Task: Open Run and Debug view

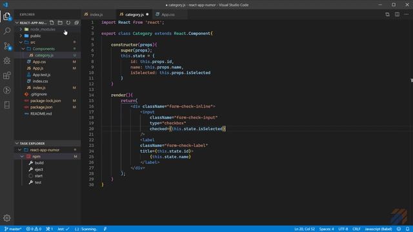Action: pyautogui.click(x=7, y=61)
